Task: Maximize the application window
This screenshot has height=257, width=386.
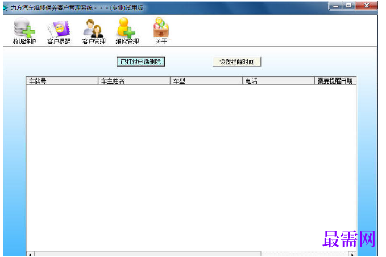Action: (x=349, y=6)
